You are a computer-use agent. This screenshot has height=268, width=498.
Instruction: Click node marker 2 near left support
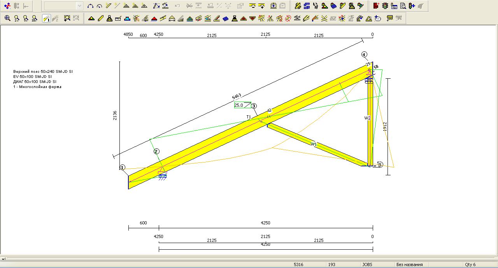(x=156, y=151)
